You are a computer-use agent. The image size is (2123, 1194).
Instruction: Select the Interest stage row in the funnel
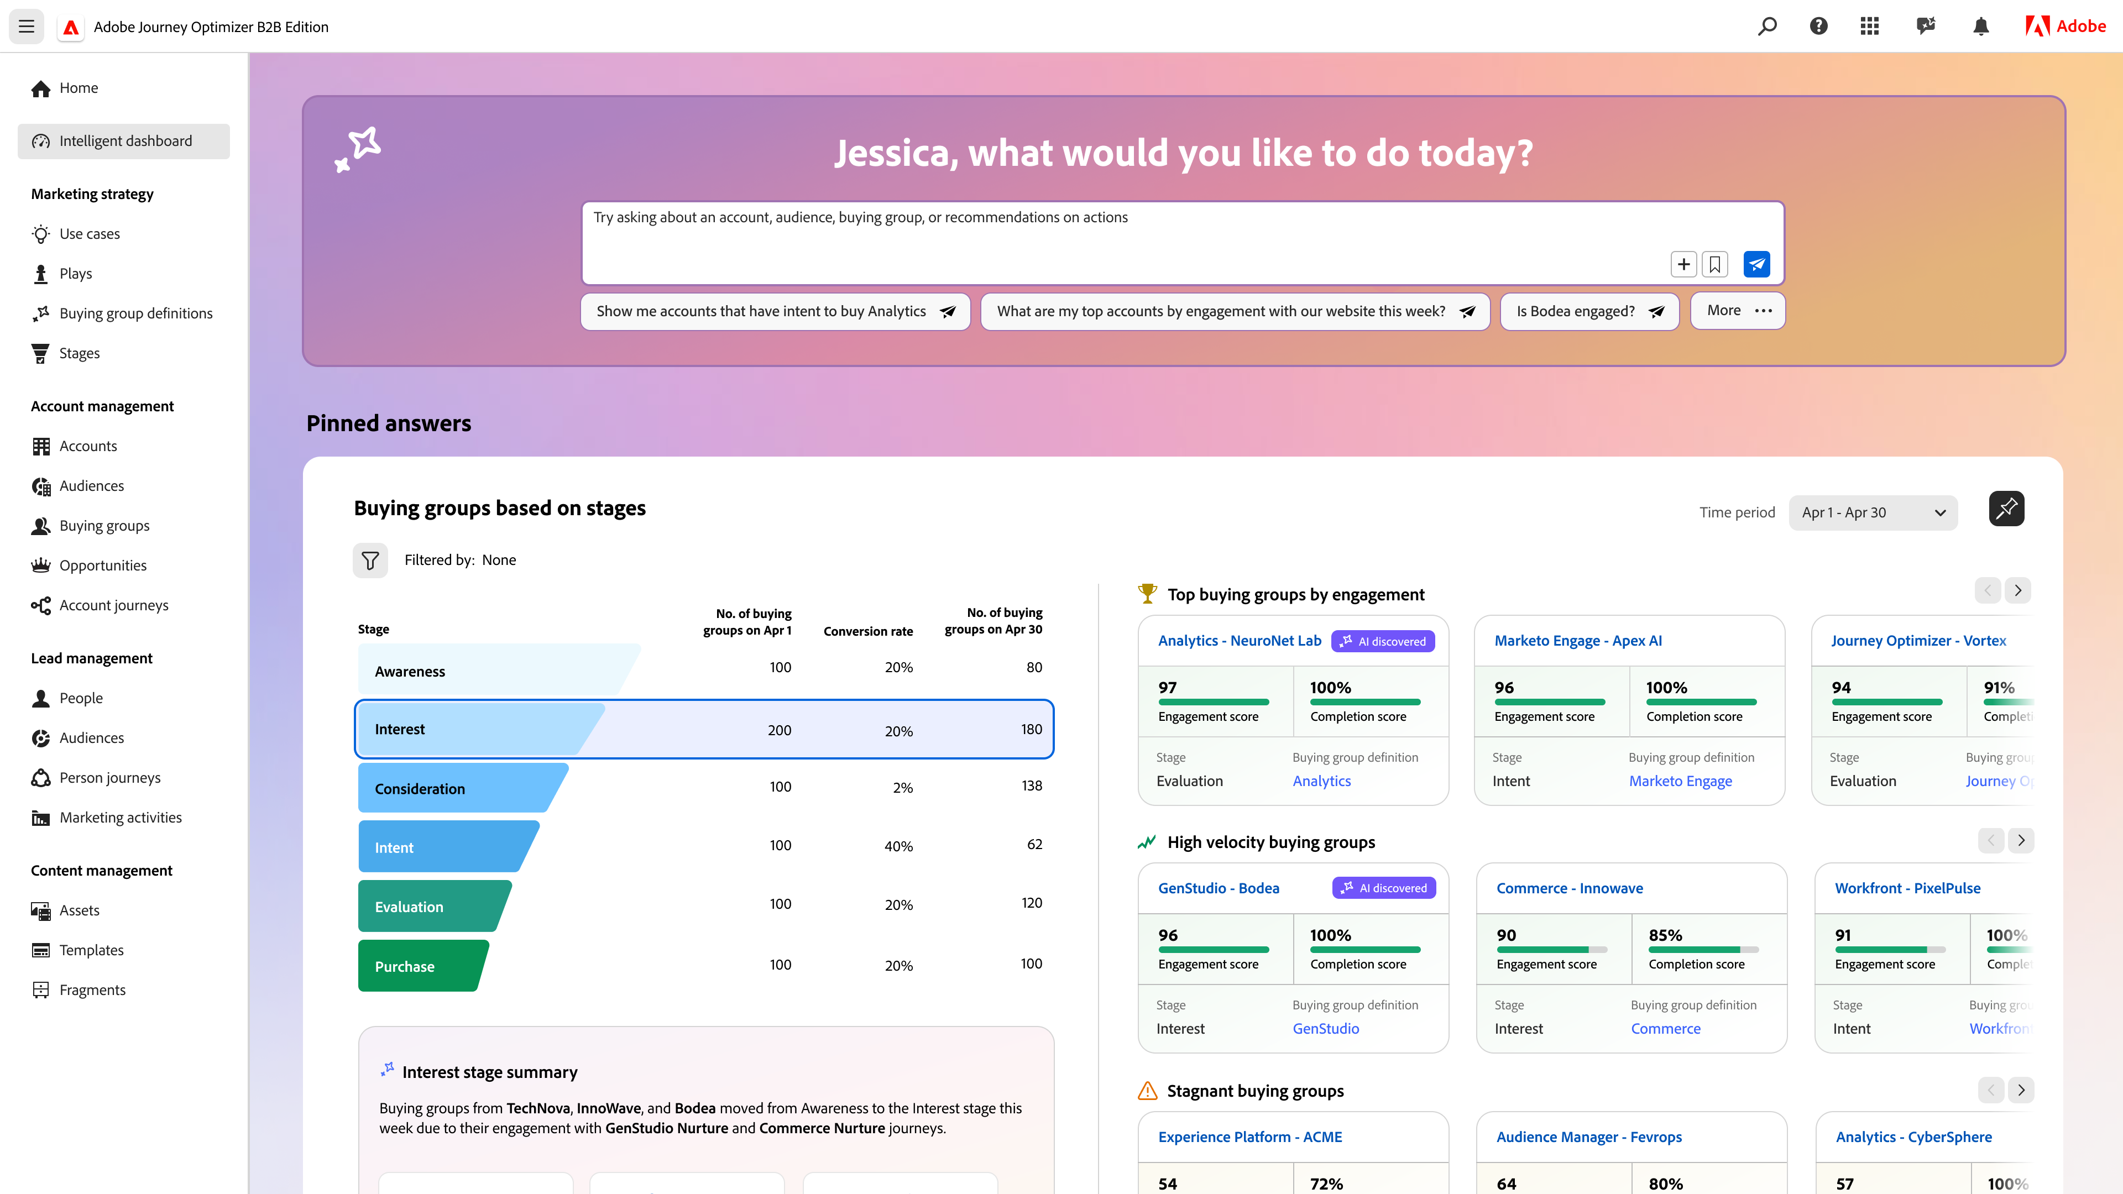pos(704,729)
